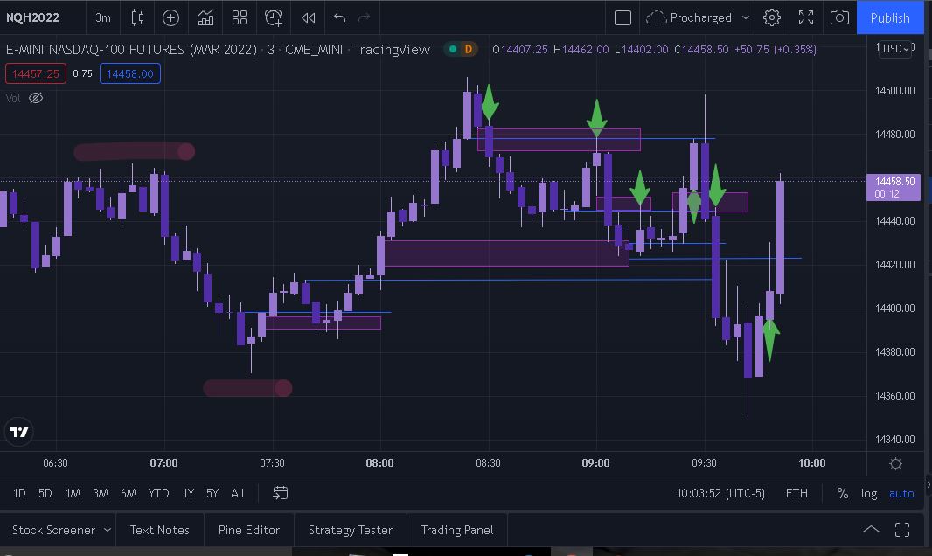Open the ETH session menu
This screenshot has width=932, height=556.
tap(796, 493)
